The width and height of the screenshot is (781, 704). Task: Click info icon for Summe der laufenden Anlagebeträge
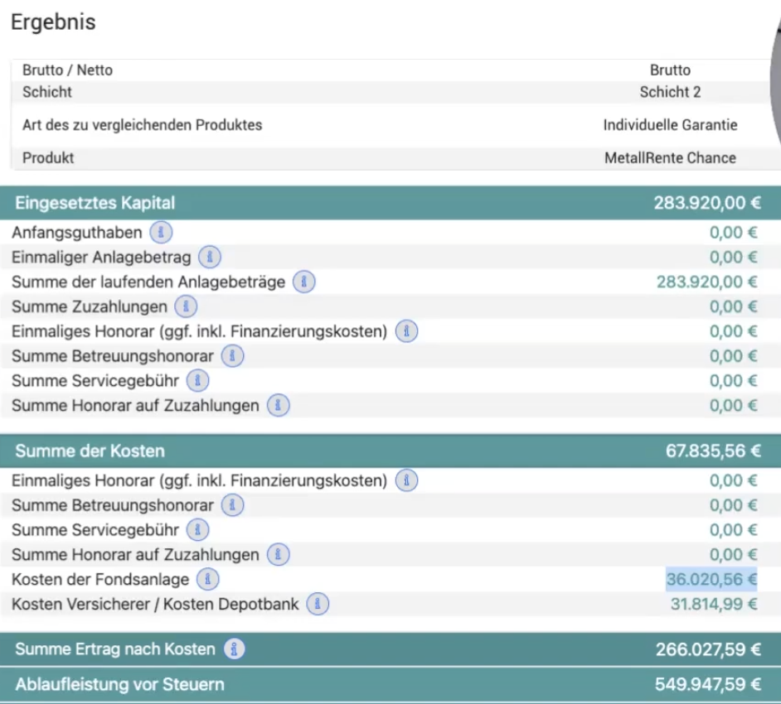(x=303, y=282)
